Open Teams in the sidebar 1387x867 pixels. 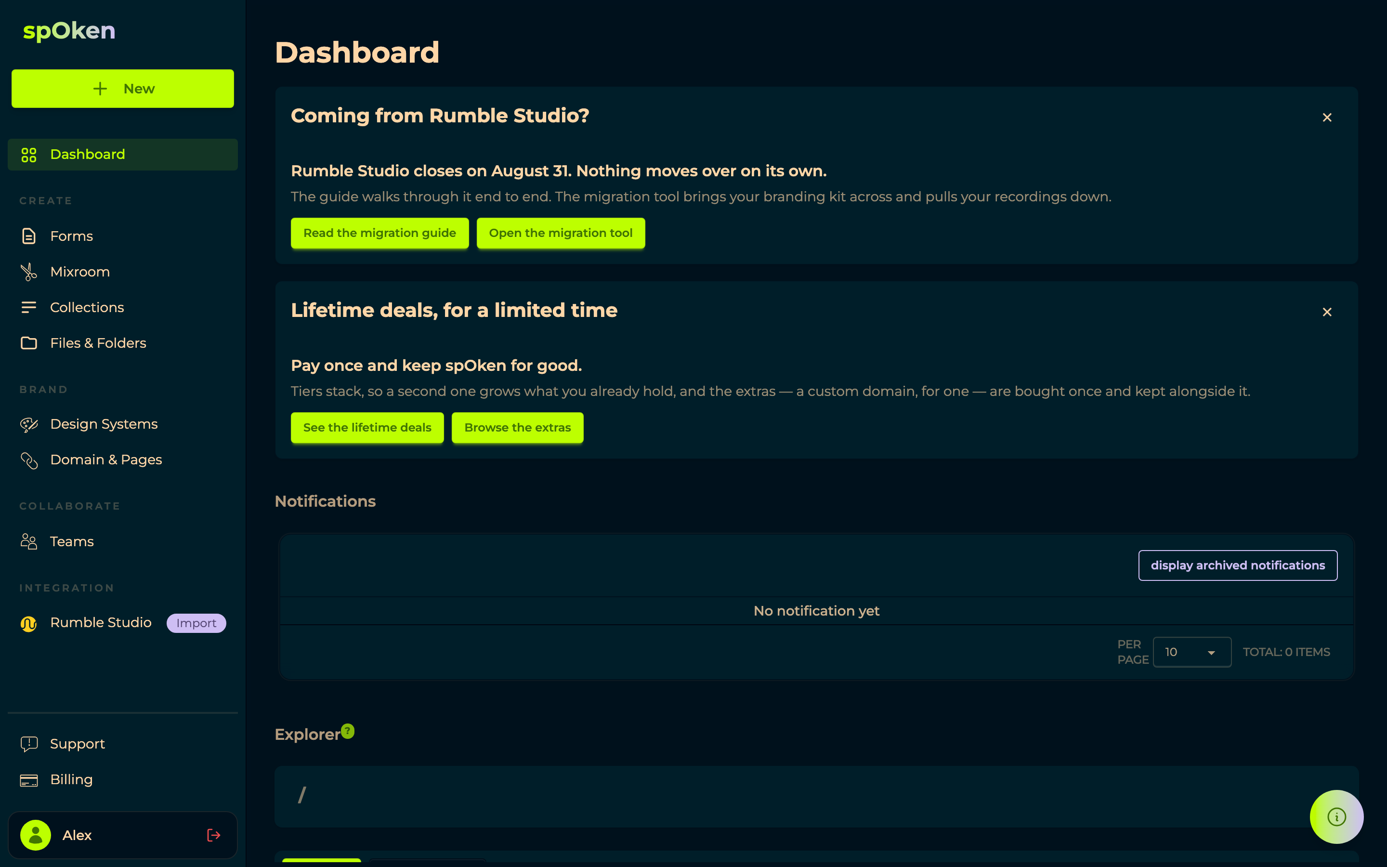coord(123,541)
